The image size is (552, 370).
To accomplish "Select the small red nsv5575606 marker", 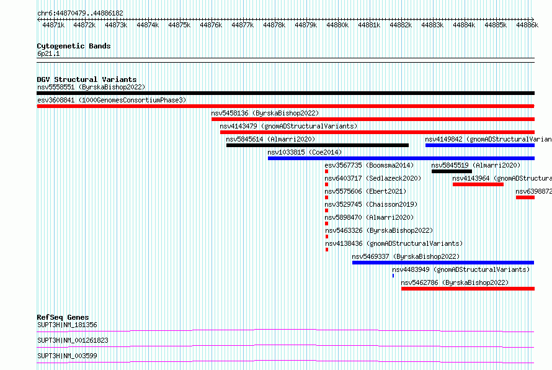I will coord(326,197).
